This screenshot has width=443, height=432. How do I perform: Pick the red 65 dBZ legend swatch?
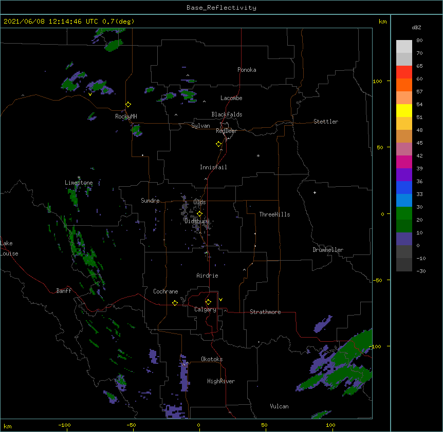tap(404, 72)
